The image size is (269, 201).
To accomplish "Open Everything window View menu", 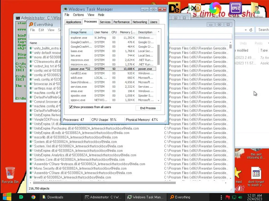I will 51,30.
